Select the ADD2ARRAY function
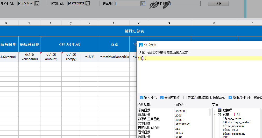This screenshot has height=138, width=262. [x=182, y=124]
